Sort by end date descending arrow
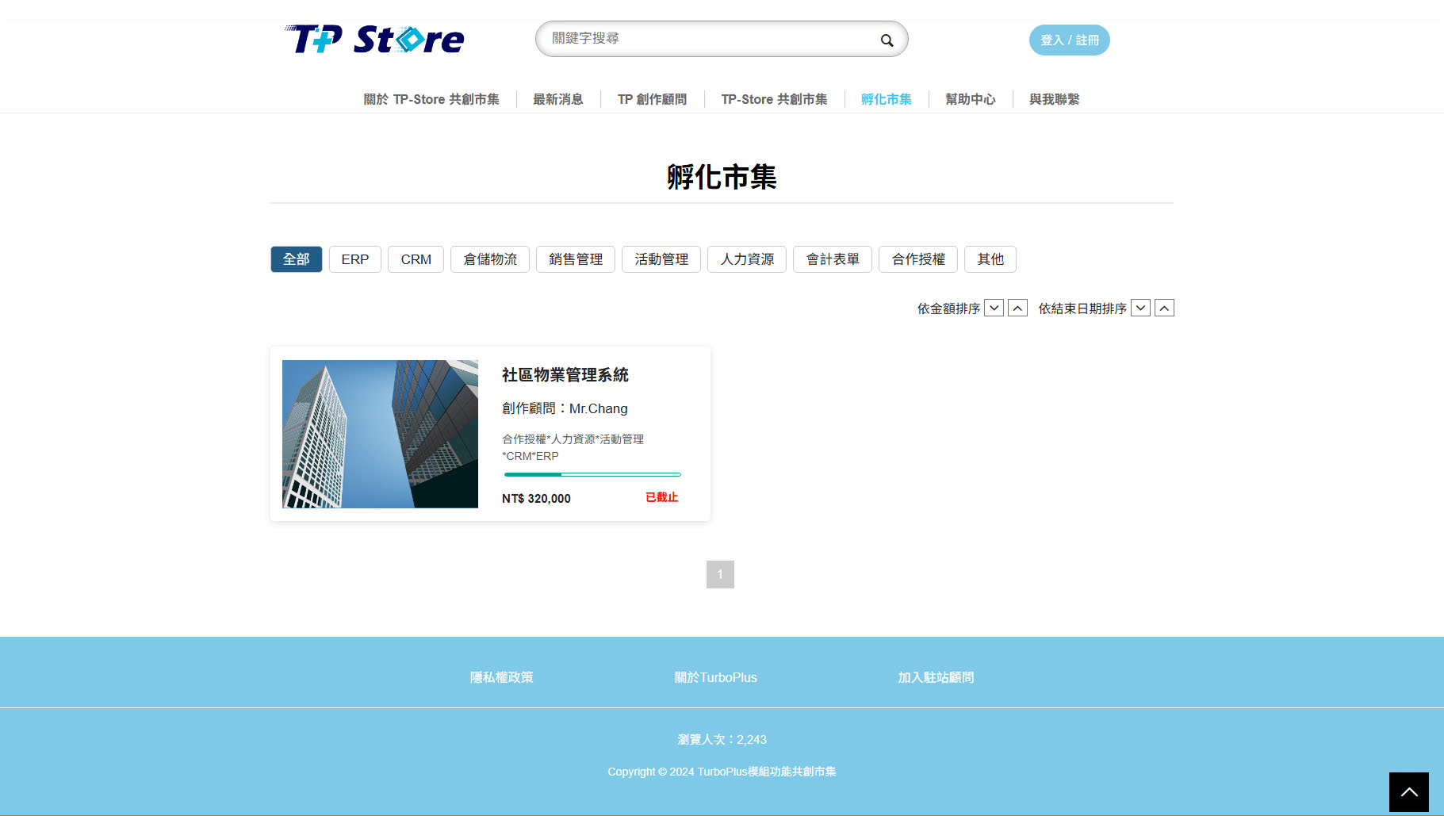 (1140, 308)
